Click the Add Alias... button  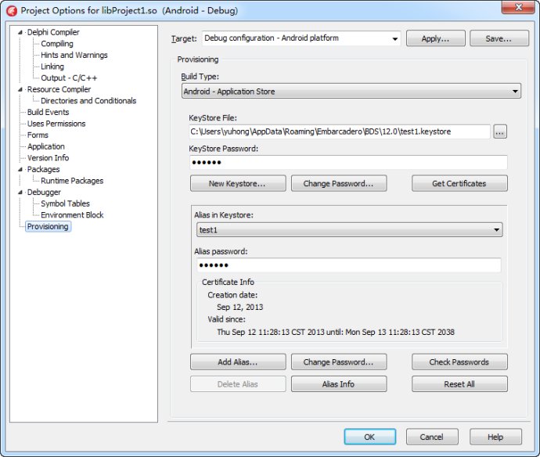[238, 362]
